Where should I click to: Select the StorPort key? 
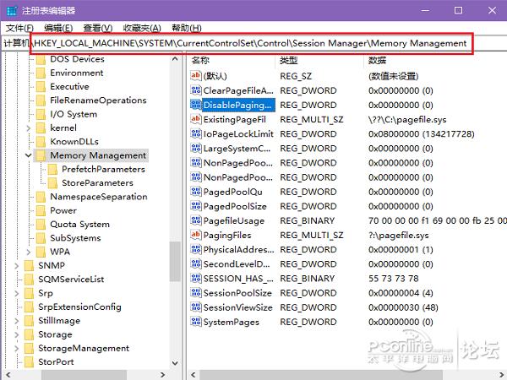[x=56, y=362]
